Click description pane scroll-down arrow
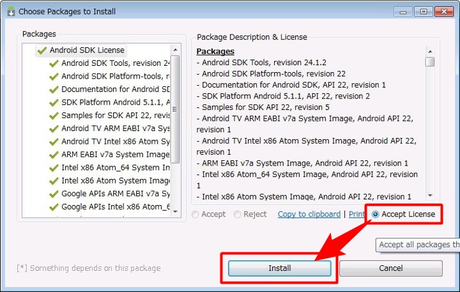 [430, 196]
